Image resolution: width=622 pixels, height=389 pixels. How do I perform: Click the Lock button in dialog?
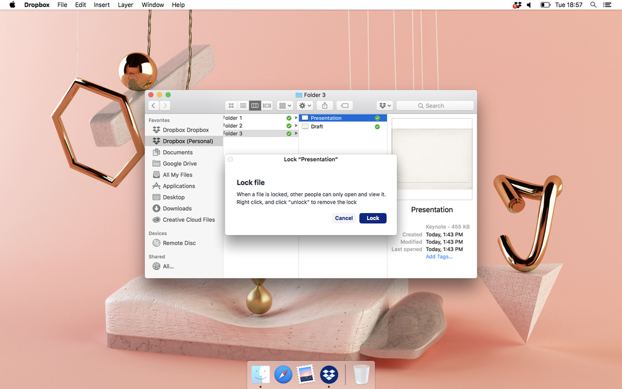pos(373,218)
